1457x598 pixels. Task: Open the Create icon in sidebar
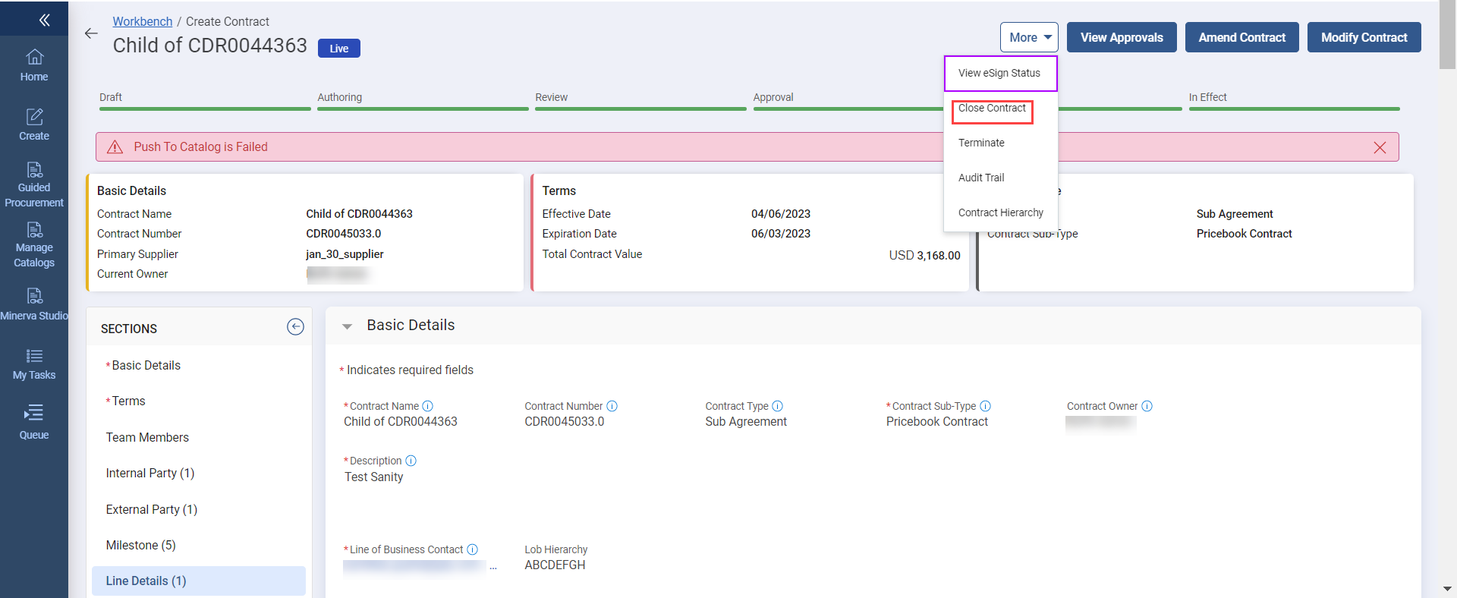(x=34, y=124)
